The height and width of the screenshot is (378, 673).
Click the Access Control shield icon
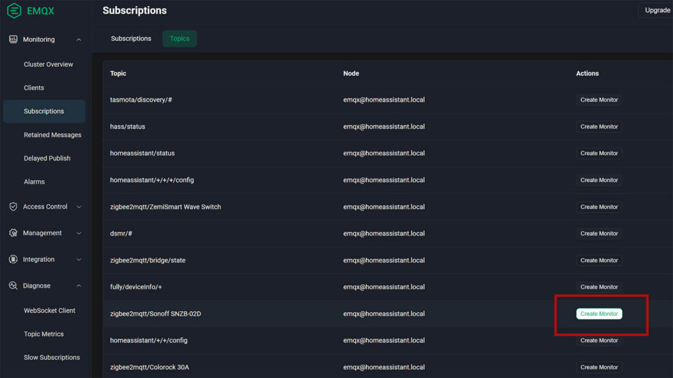(13, 207)
